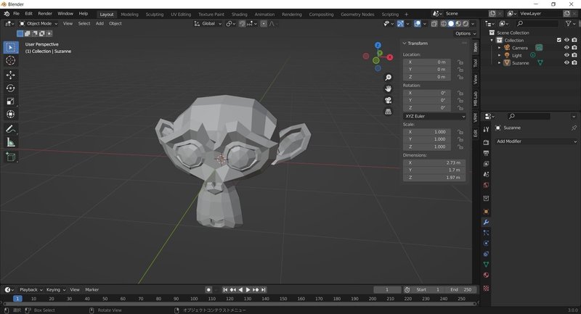Screen dimensions: 581x314
Task: Toggle auto keying record button
Action: [208, 289]
